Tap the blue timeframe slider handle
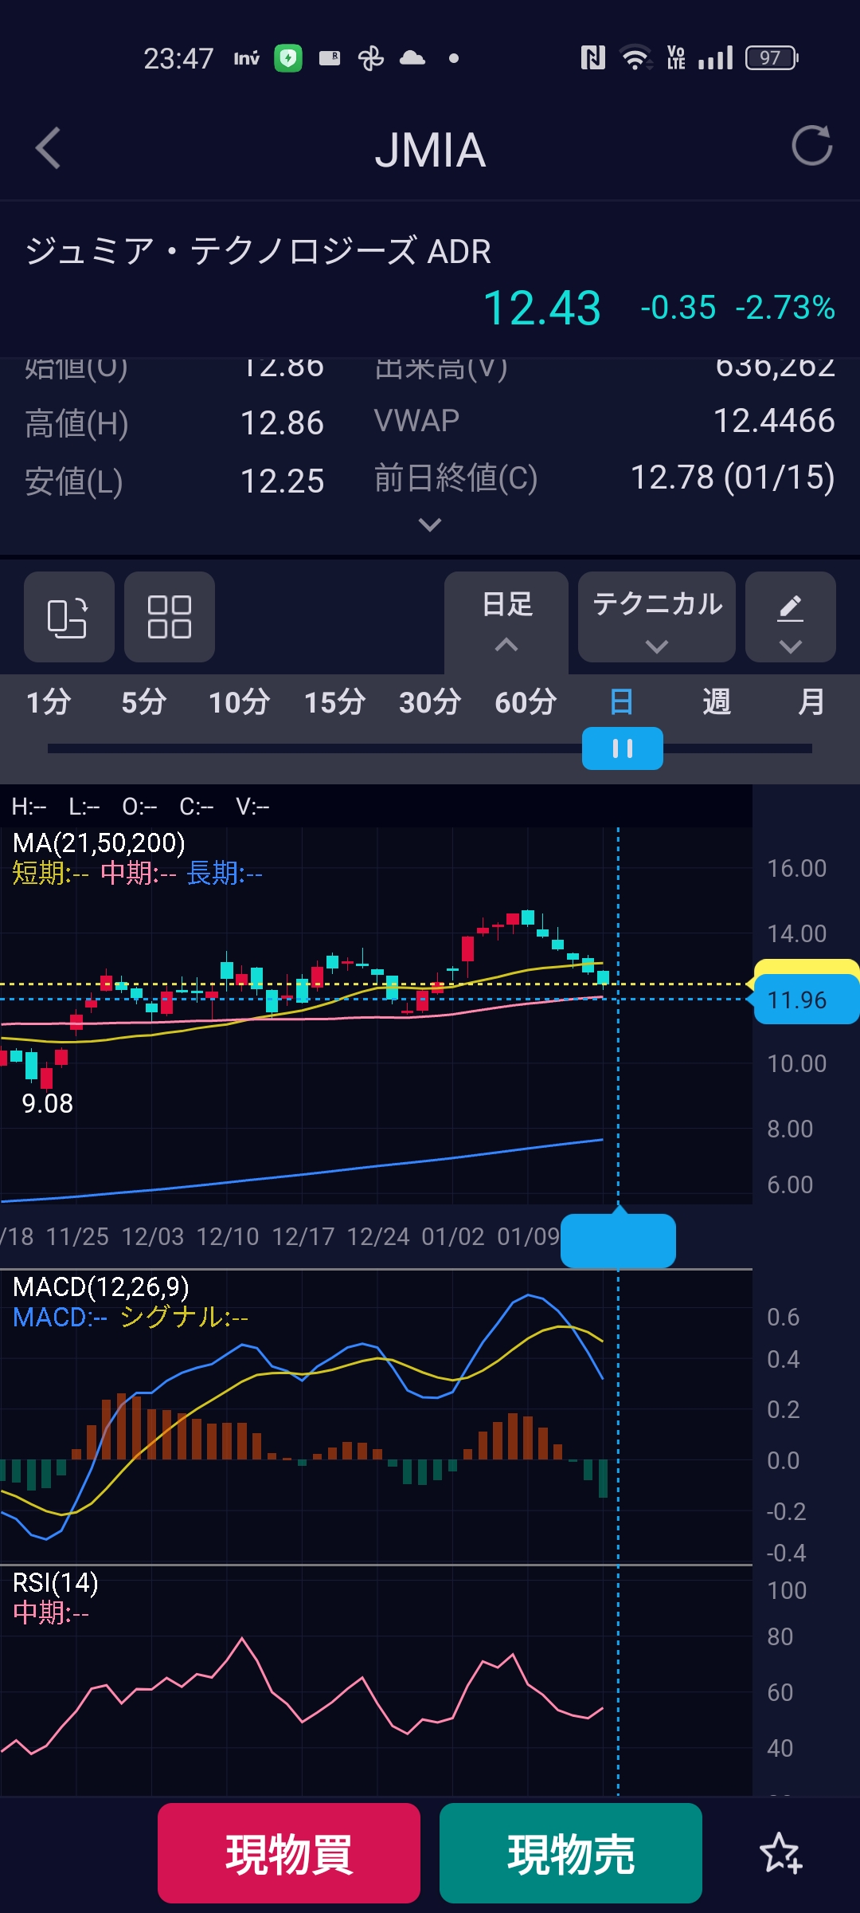860x1913 pixels. pos(622,748)
